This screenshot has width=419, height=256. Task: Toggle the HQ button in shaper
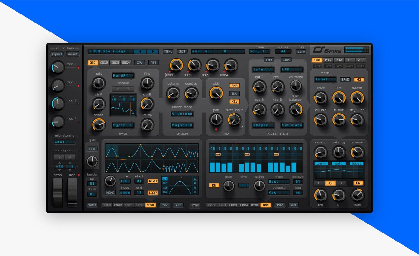359,79
